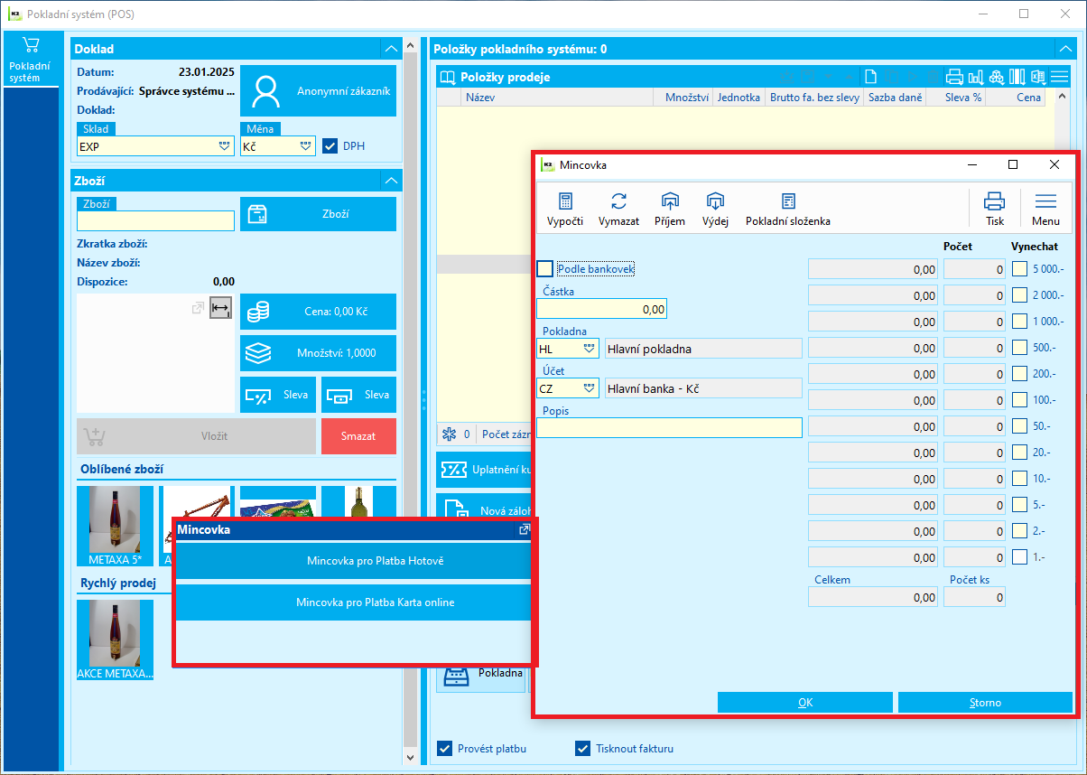
Task: Open the Sklad EXP dropdown
Action: (x=224, y=145)
